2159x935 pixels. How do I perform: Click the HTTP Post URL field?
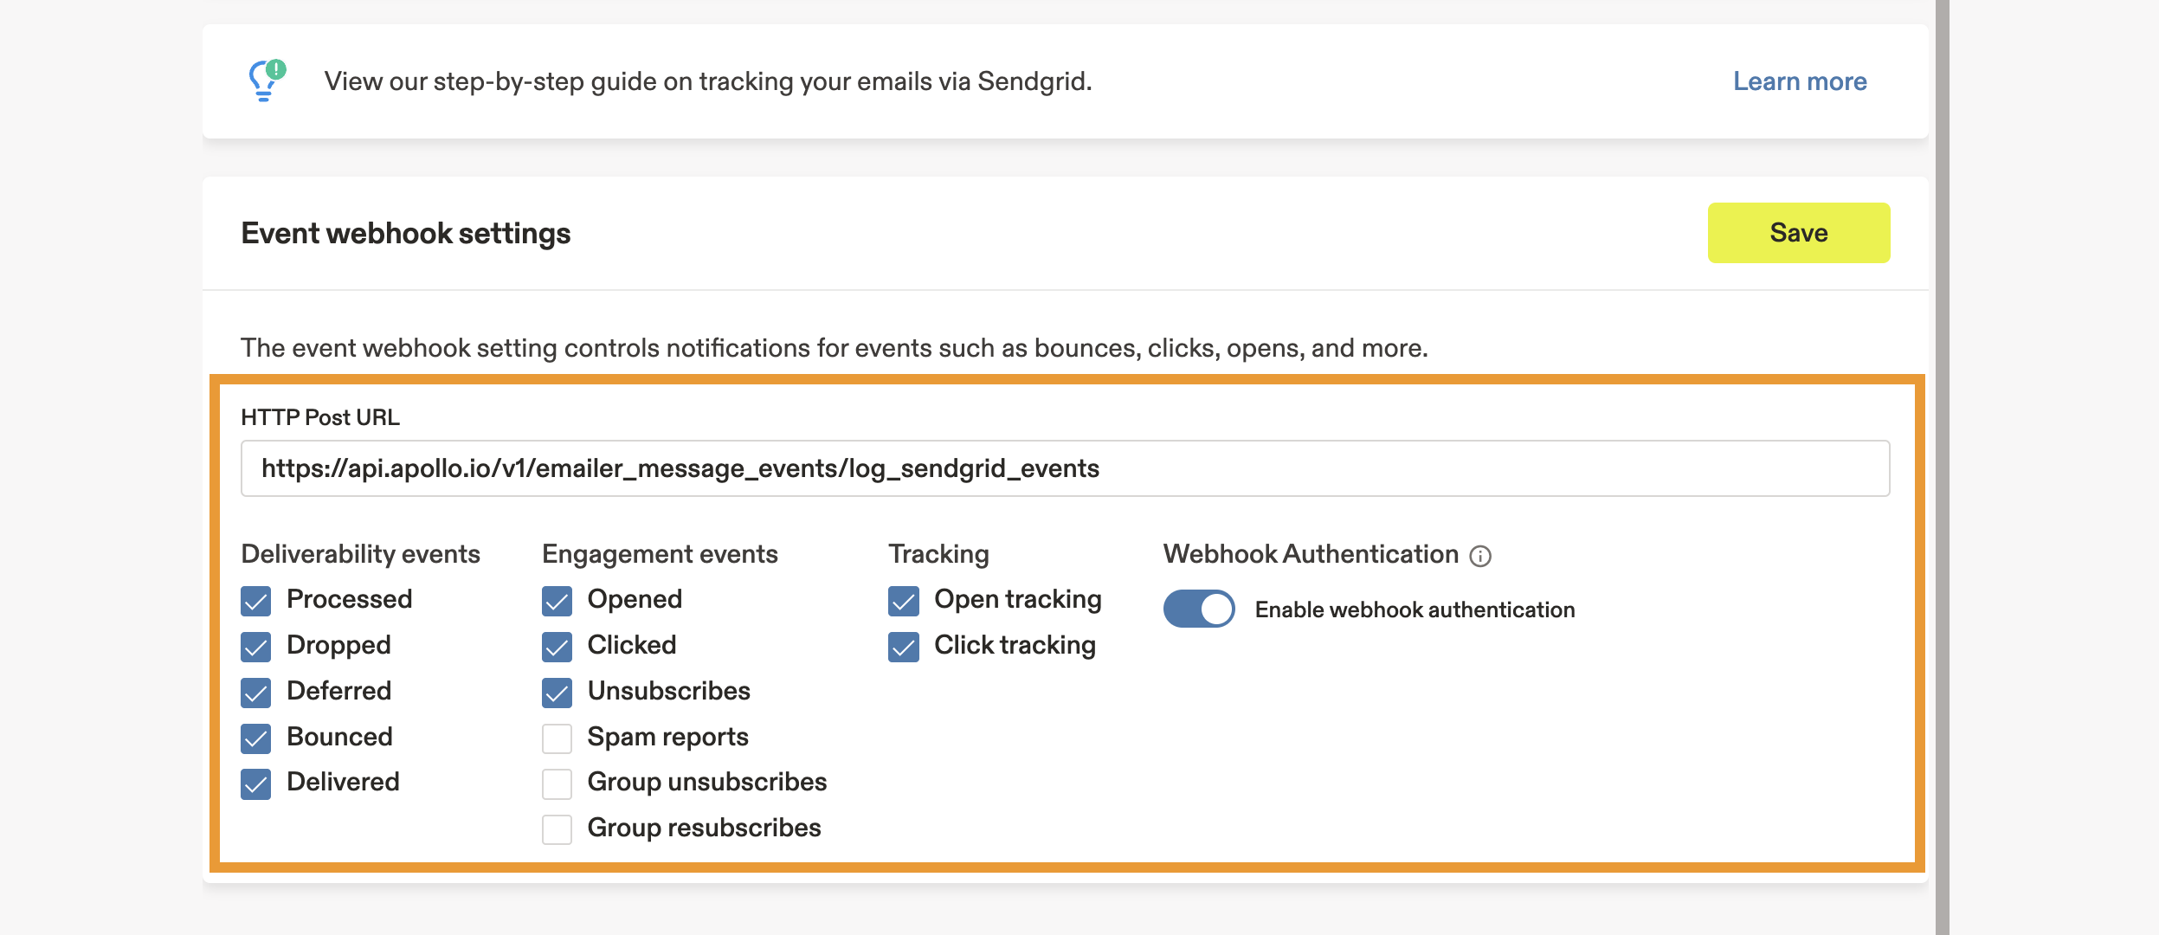coord(1065,468)
